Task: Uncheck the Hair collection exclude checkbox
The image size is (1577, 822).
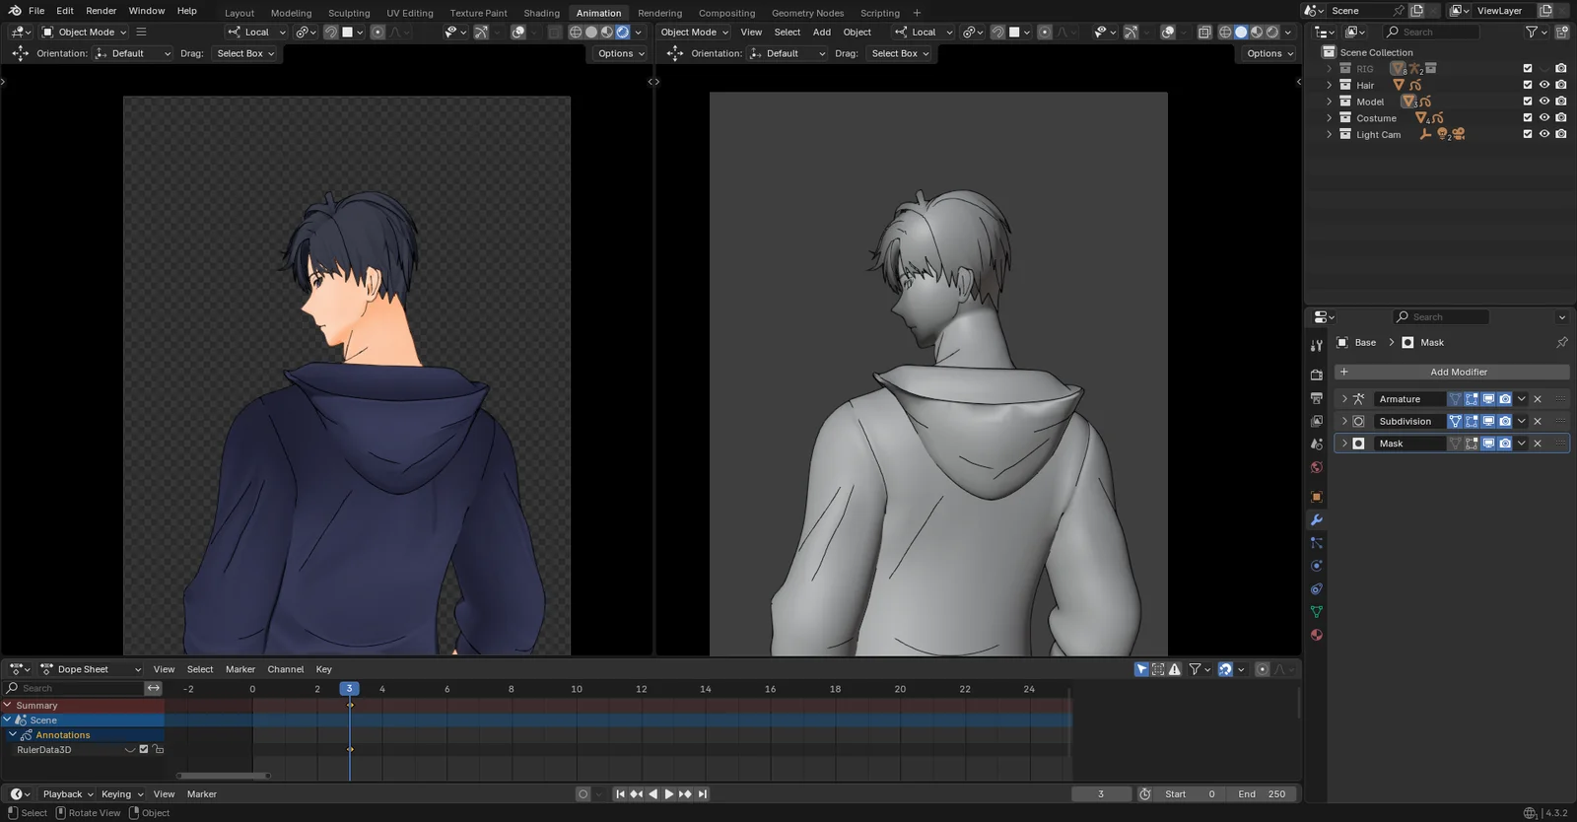Action: (x=1528, y=85)
